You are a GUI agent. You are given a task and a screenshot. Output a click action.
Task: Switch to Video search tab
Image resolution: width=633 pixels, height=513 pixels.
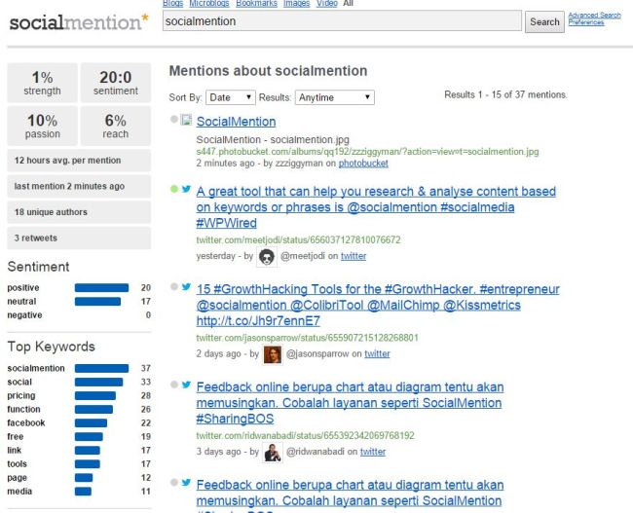coord(327,3)
